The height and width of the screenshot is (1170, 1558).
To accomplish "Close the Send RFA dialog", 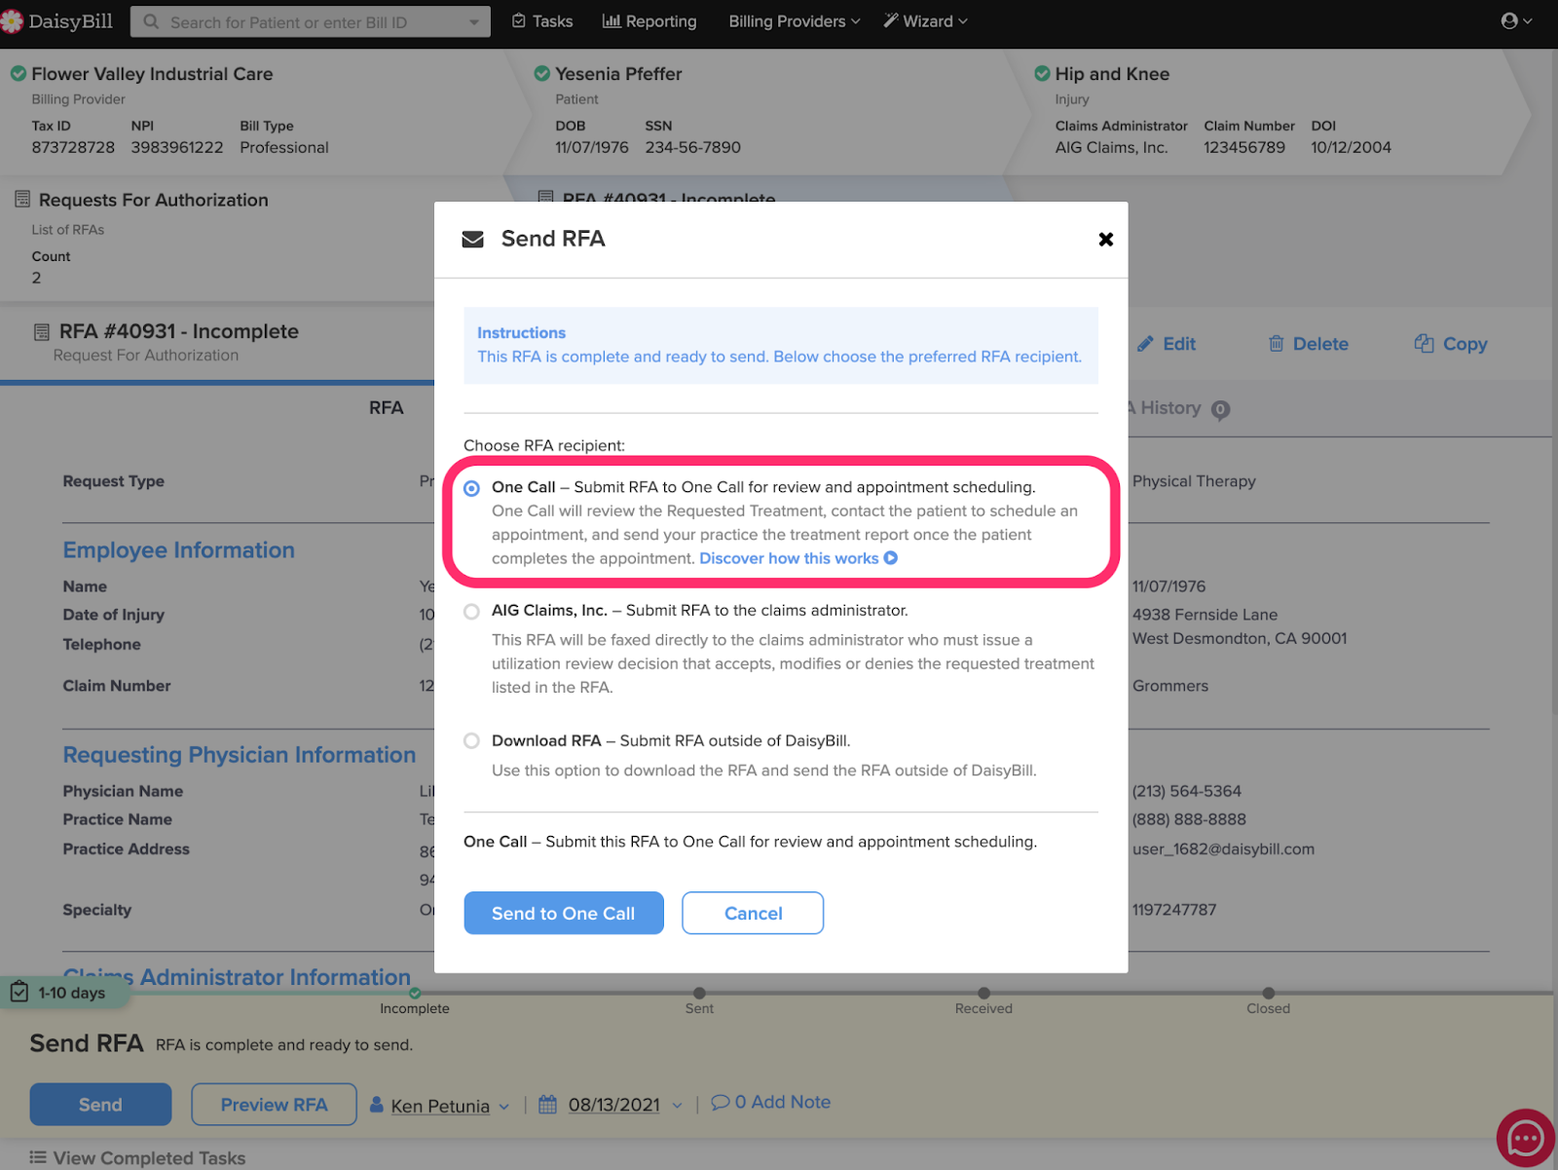I will click(1105, 240).
